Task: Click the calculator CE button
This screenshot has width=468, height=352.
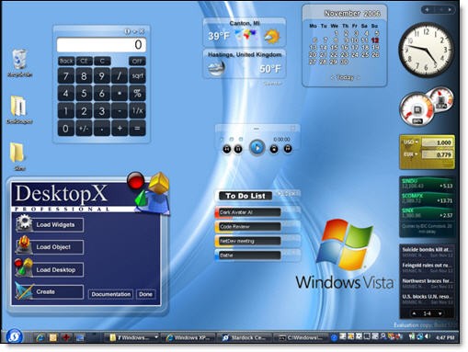Action: pyautogui.click(x=84, y=61)
